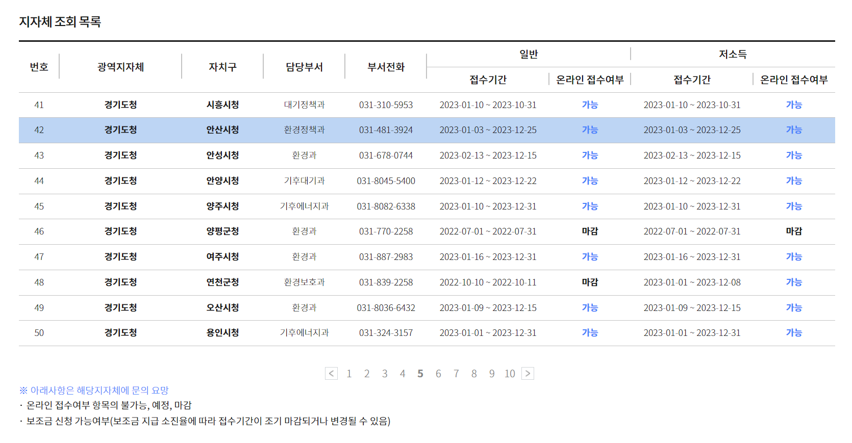The height and width of the screenshot is (443, 852).
Task: Click phone number 031-839-2258
Action: 386,282
